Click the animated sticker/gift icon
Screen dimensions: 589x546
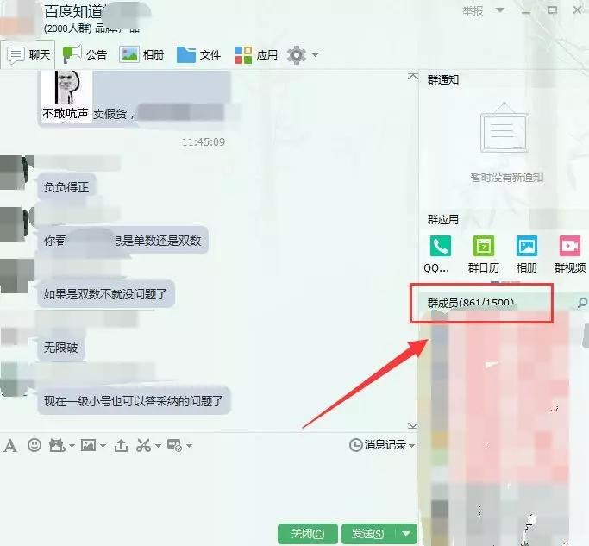click(57, 446)
